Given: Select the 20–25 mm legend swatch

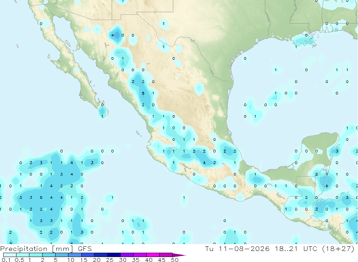Looking at the screenshot, I should tap(101, 255).
